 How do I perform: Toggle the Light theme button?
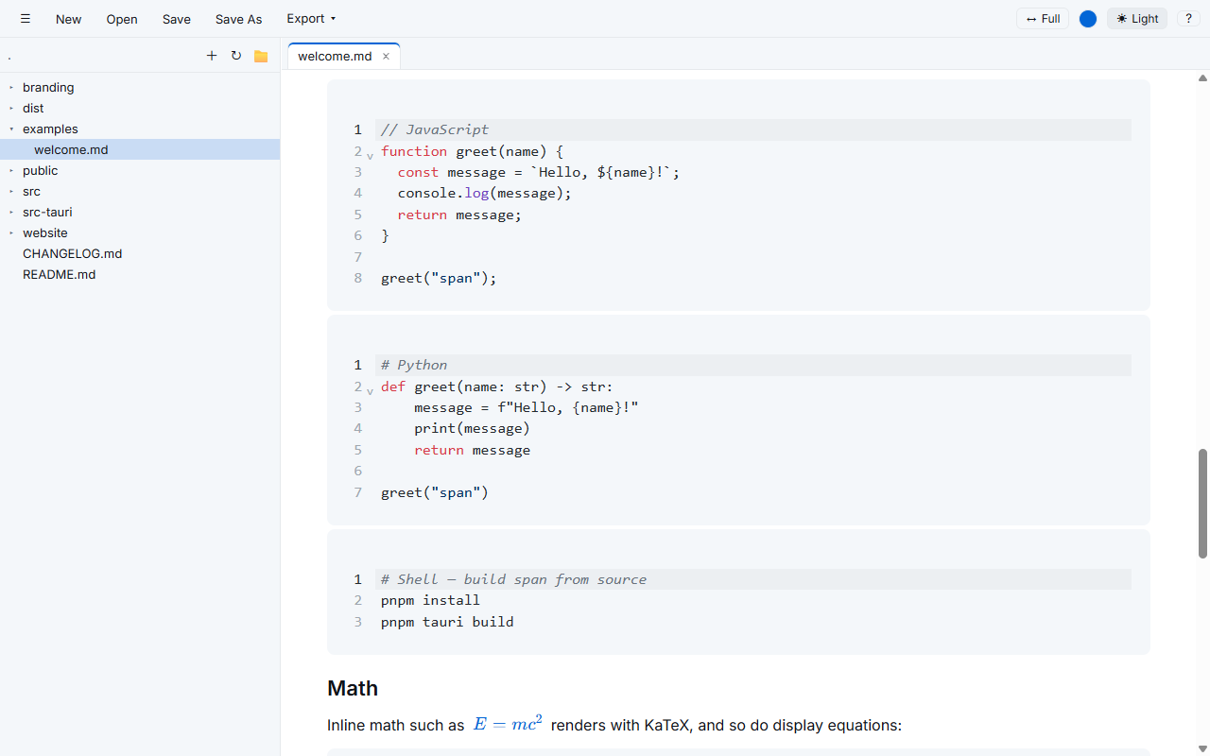point(1137,19)
